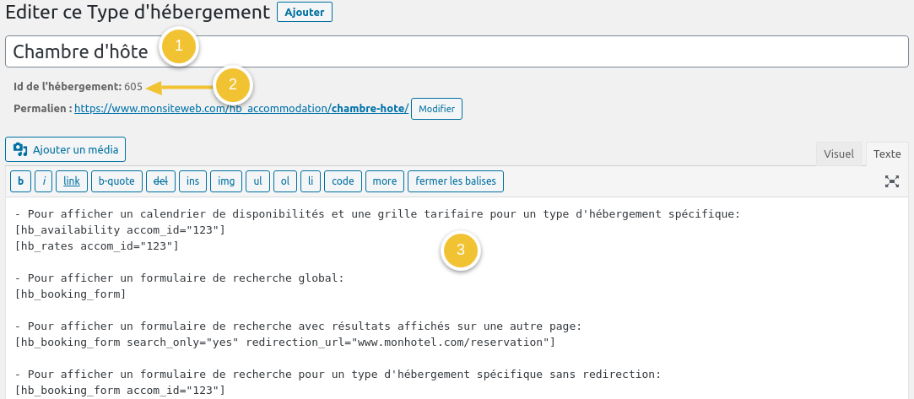Add ordered list with ol button
This screenshot has height=399, width=914.
pos(285,181)
